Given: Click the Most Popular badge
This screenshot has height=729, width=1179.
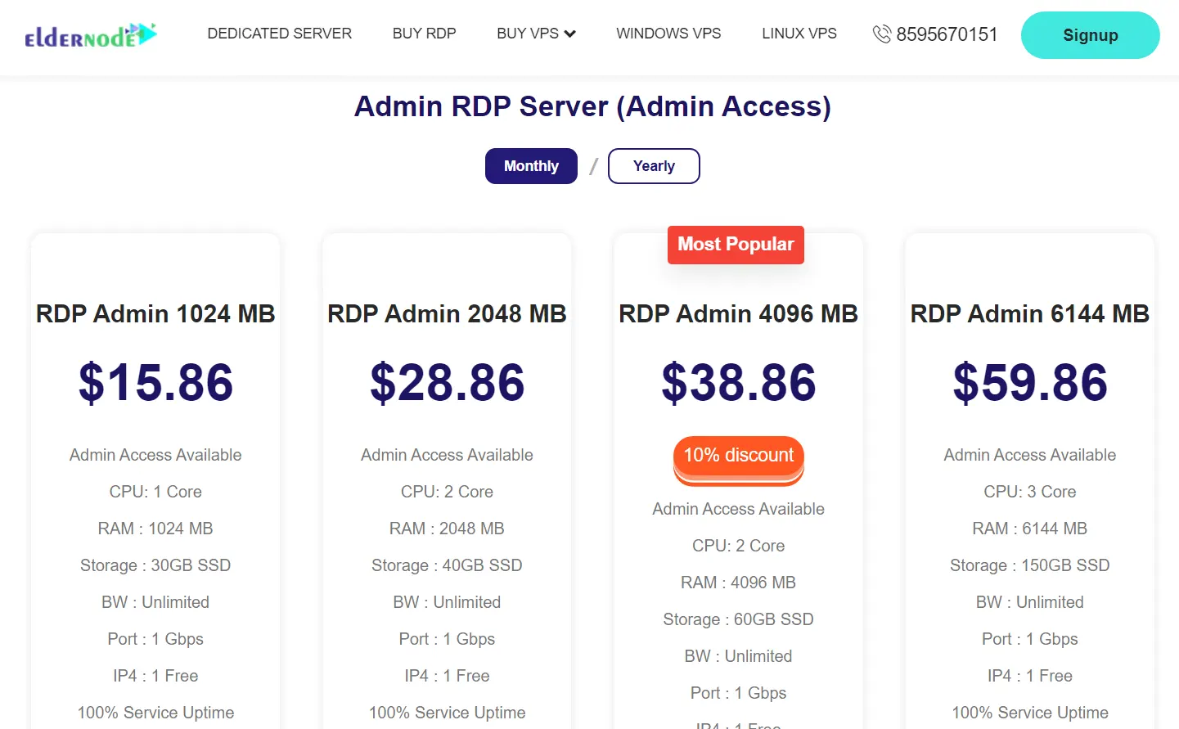Looking at the screenshot, I should click(x=735, y=244).
